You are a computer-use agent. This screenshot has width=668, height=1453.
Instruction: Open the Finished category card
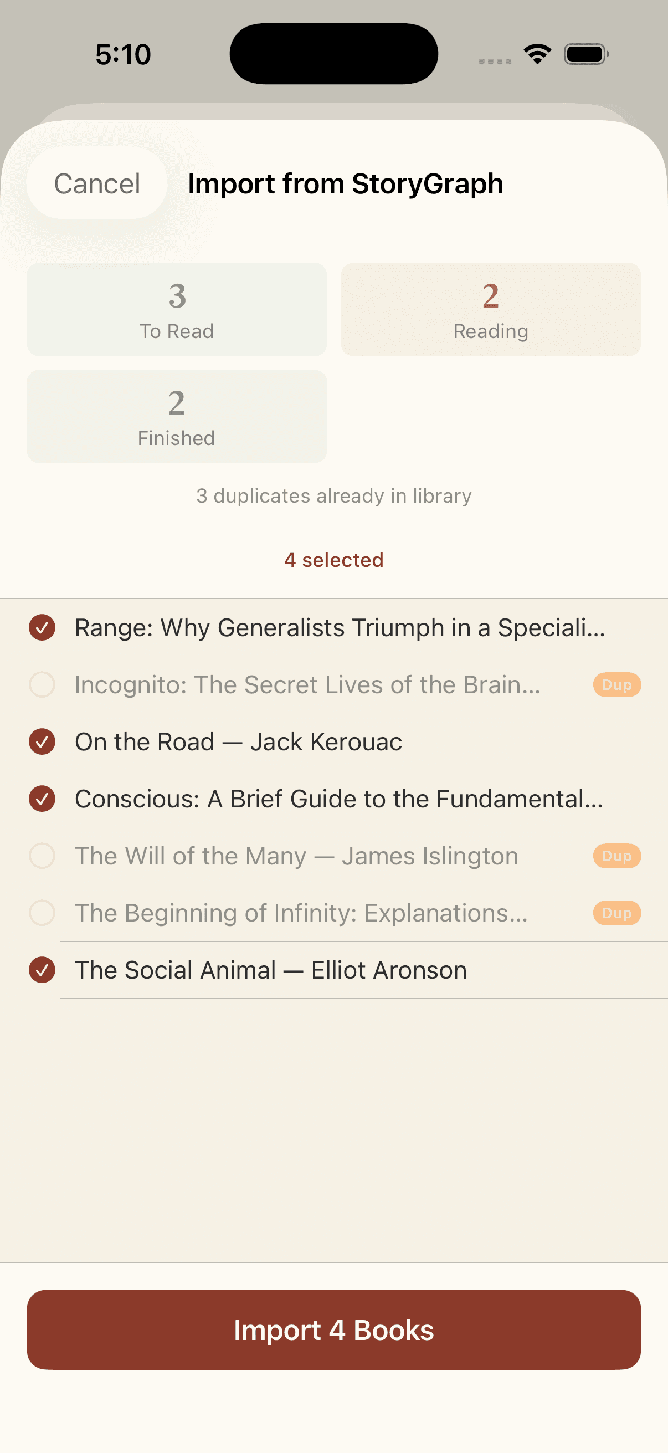point(176,416)
